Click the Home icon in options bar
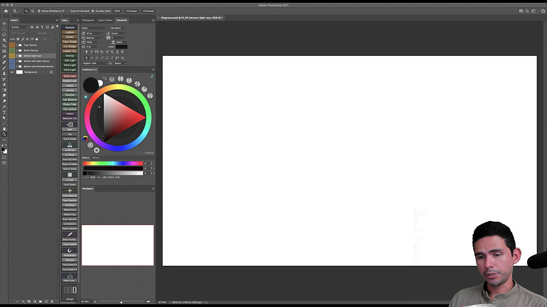The width and height of the screenshot is (547, 307). click(x=5, y=11)
